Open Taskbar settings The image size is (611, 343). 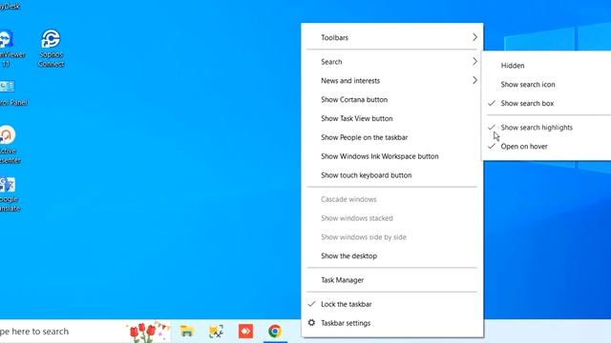pyautogui.click(x=392, y=323)
